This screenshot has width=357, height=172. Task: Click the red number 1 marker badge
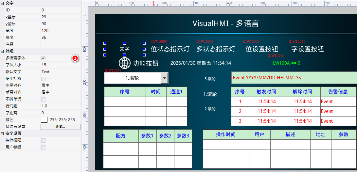pos(75,58)
